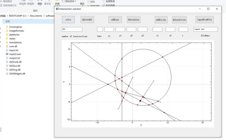Click Select none (全部取消) in ribbon

[x=109, y=1]
